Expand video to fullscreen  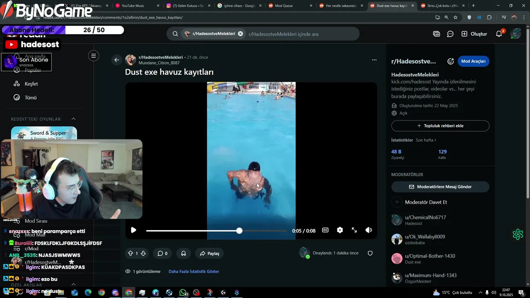(354, 230)
